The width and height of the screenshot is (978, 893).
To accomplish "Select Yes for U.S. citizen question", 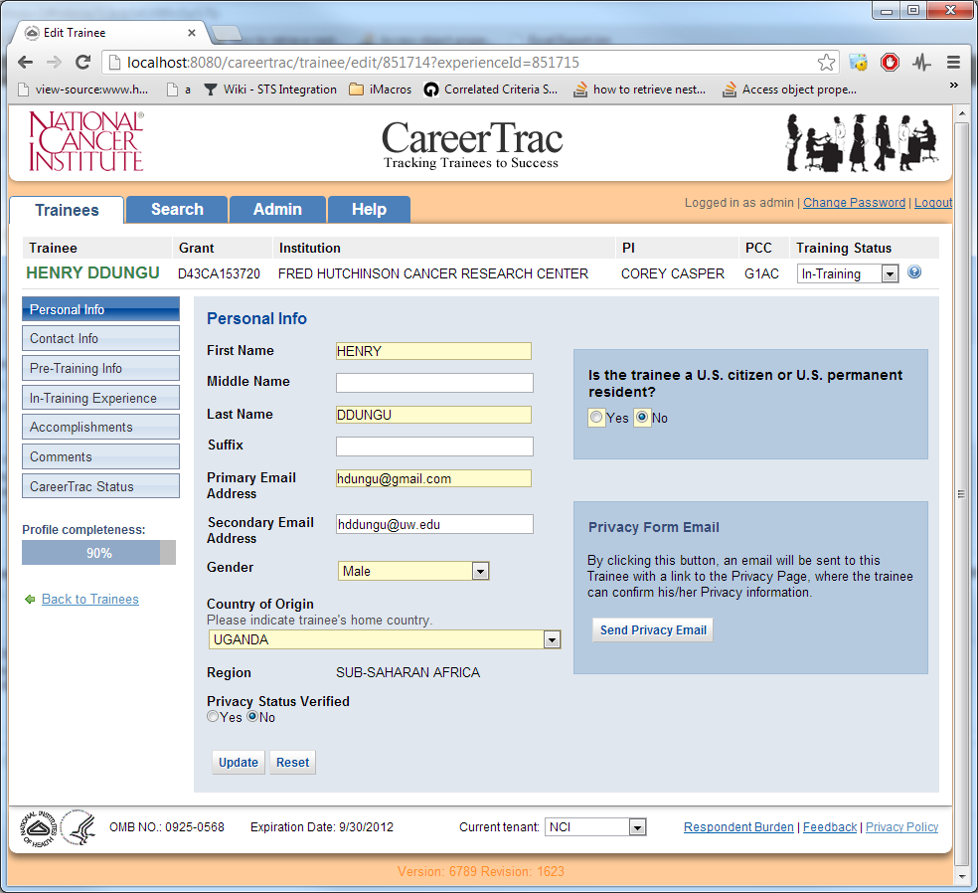I will (597, 417).
